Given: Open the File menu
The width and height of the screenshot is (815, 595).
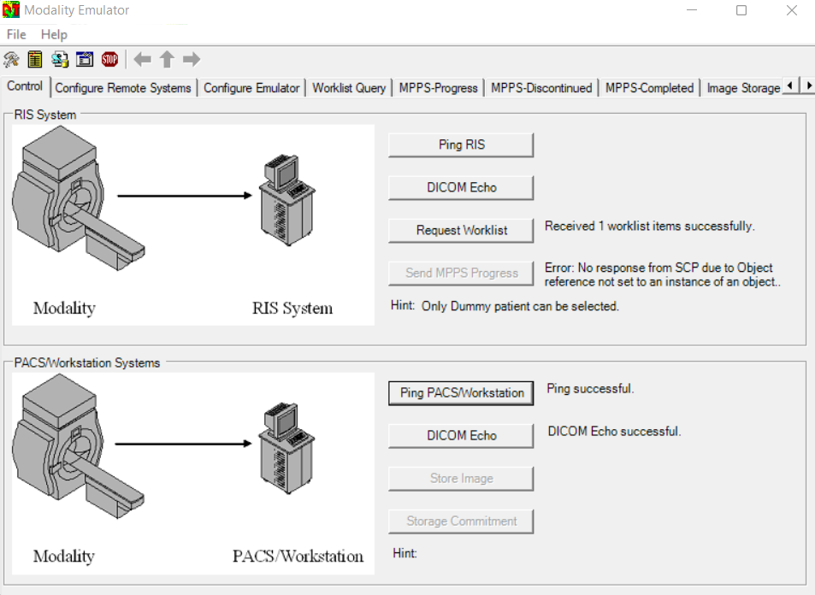Looking at the screenshot, I should coord(15,34).
